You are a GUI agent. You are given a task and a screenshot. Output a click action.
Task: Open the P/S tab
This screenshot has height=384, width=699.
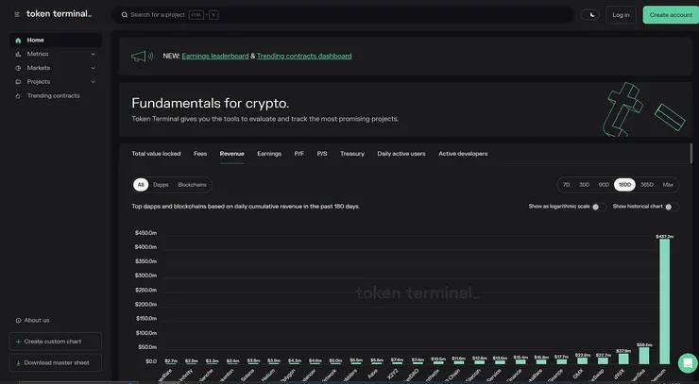pos(322,154)
